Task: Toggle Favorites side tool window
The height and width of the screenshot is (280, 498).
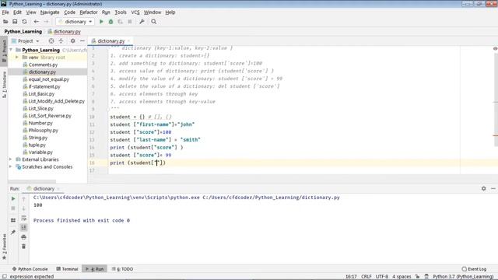Action: [x=4, y=247]
